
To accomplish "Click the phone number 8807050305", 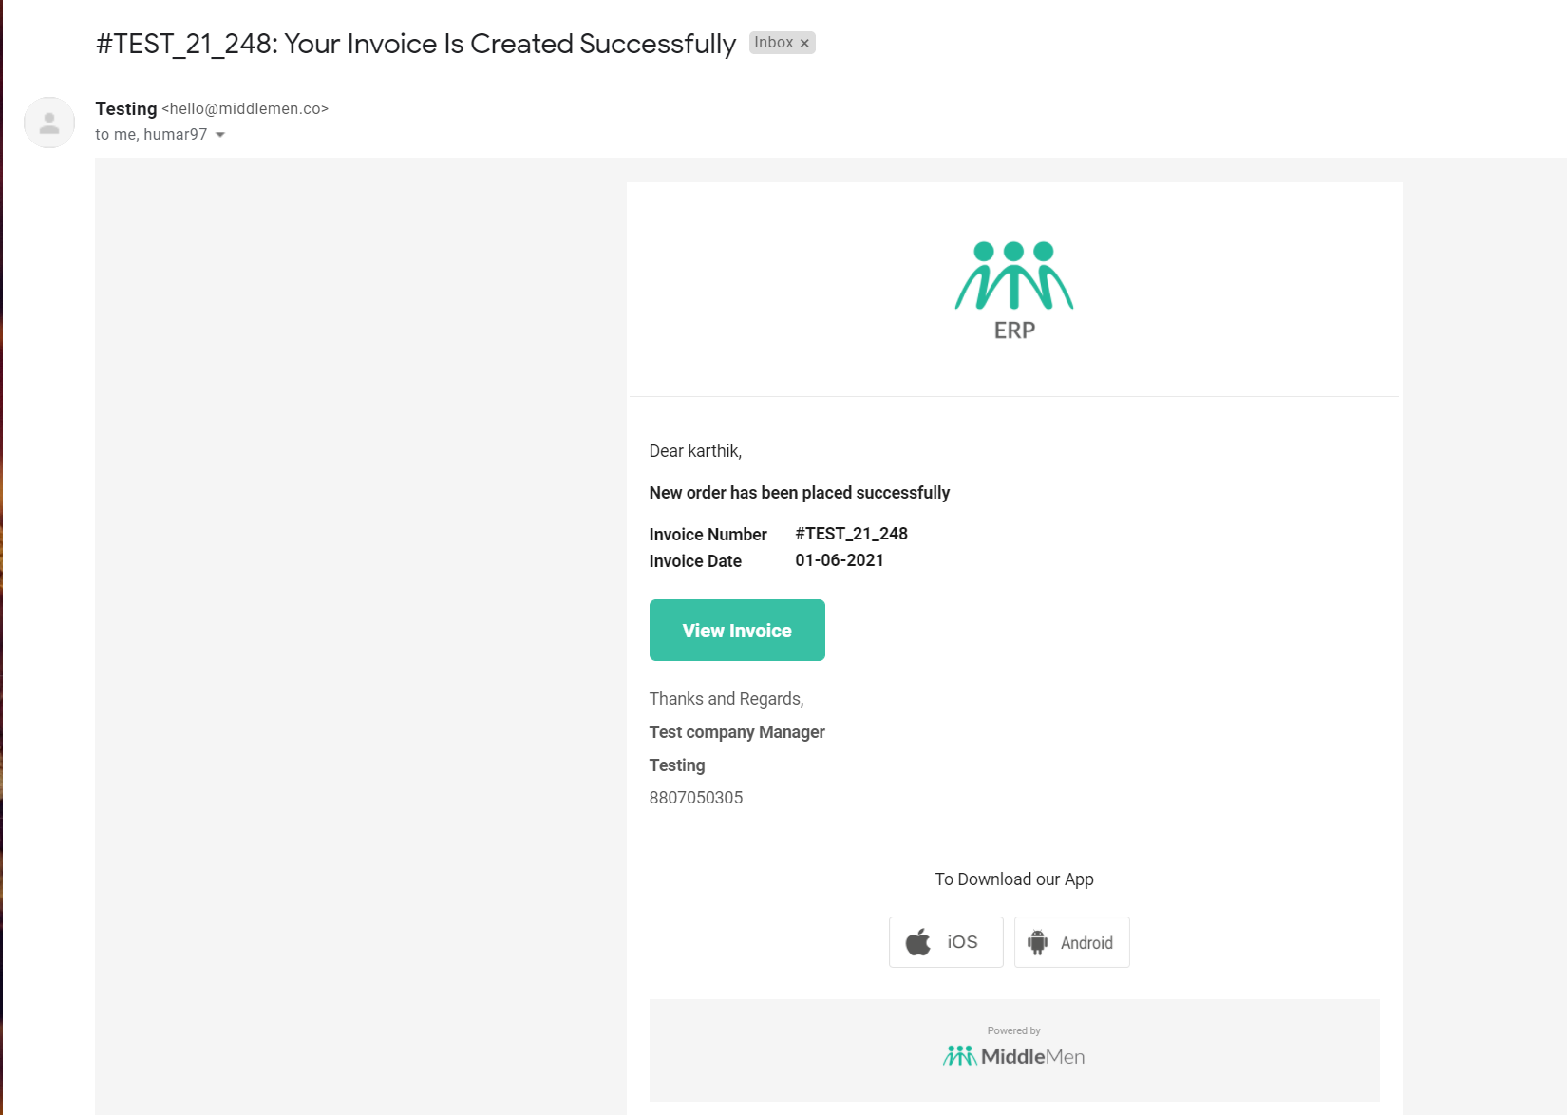I will [x=696, y=798].
